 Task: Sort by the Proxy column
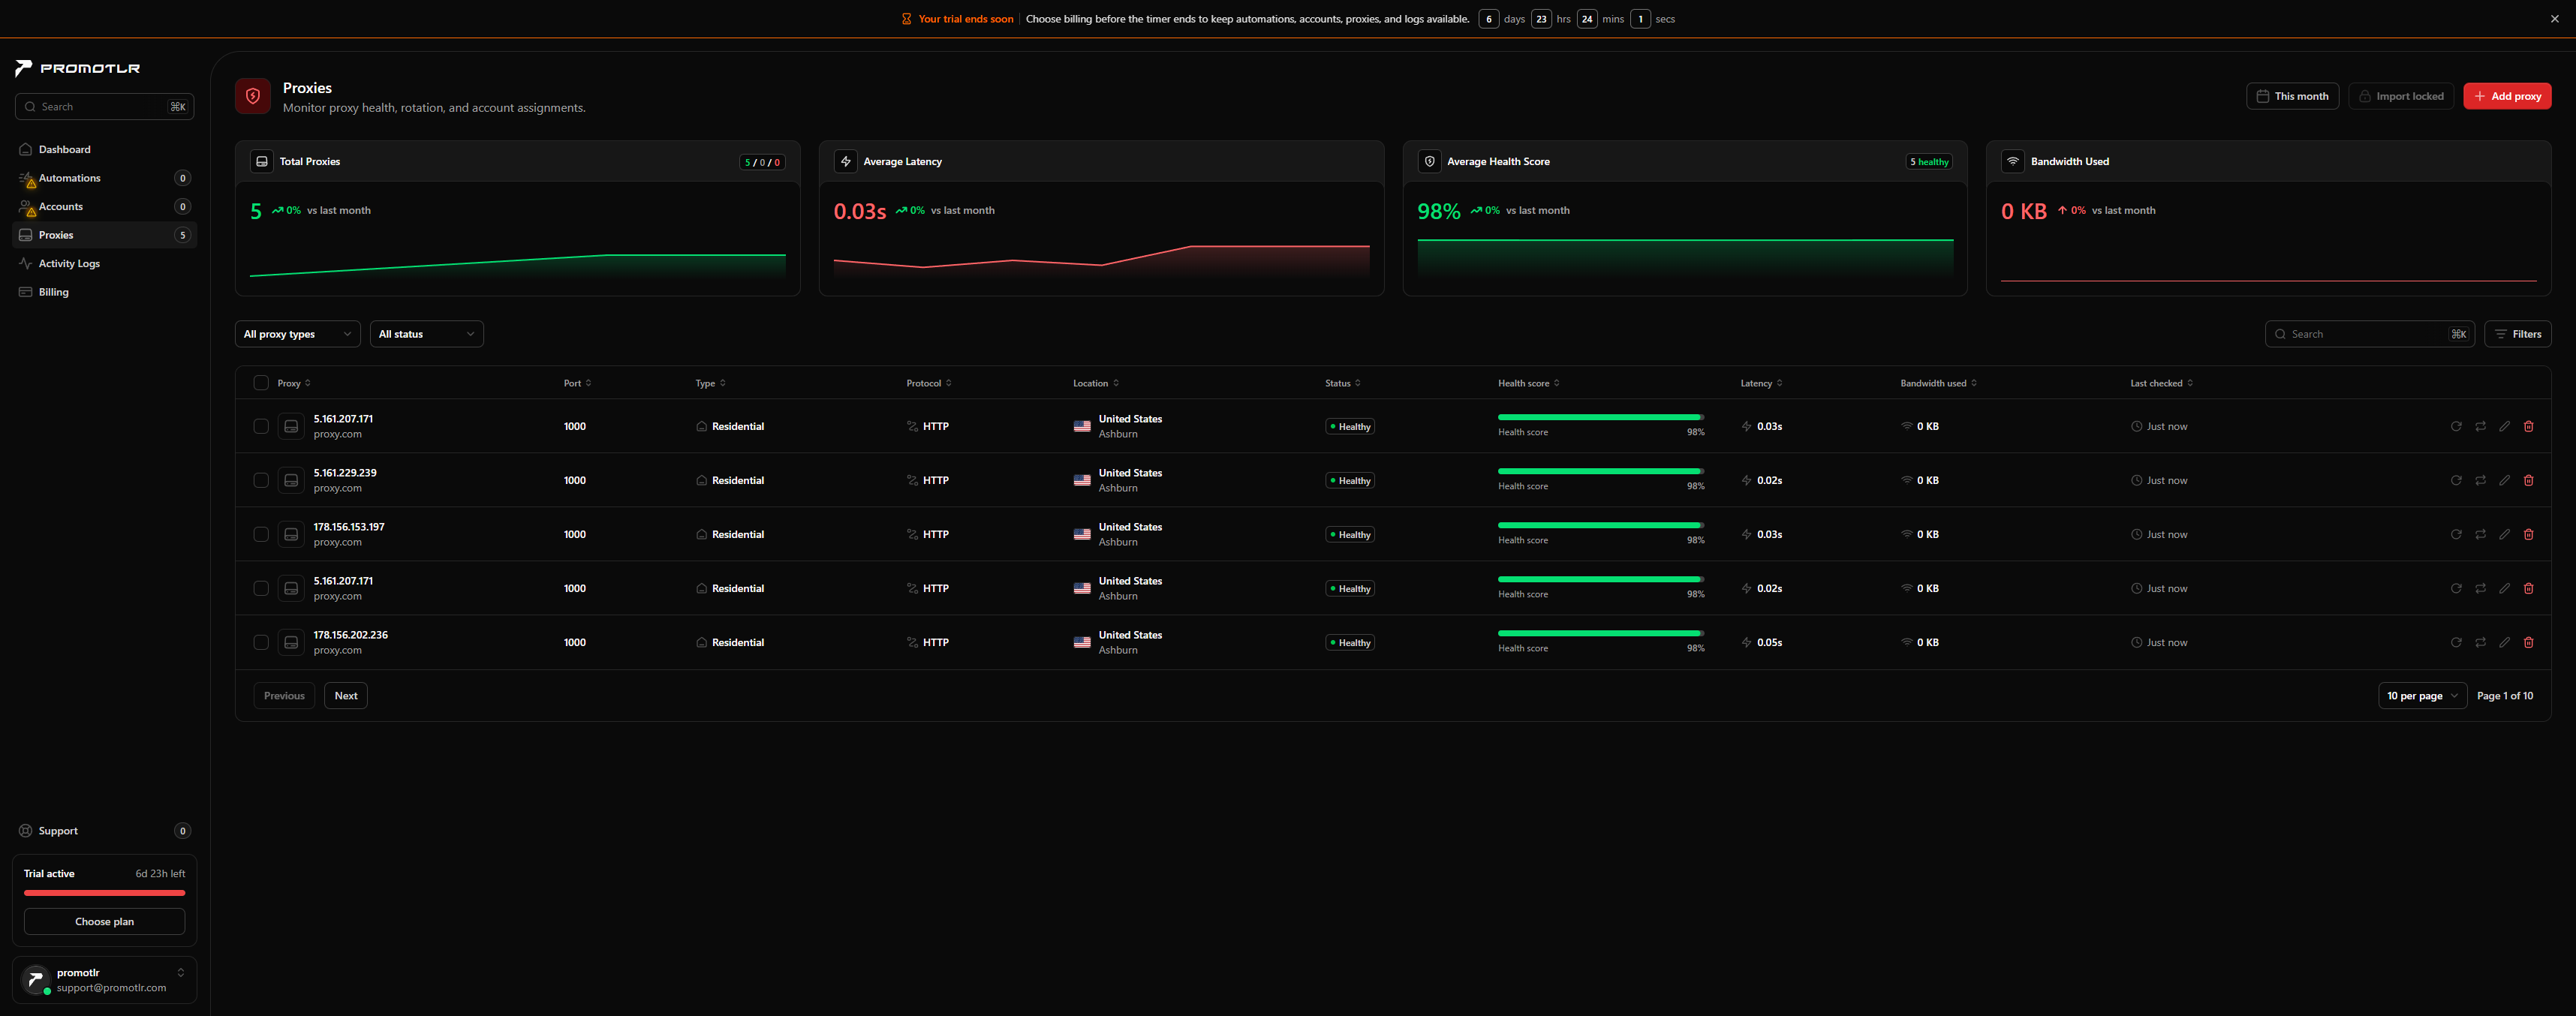tap(294, 383)
